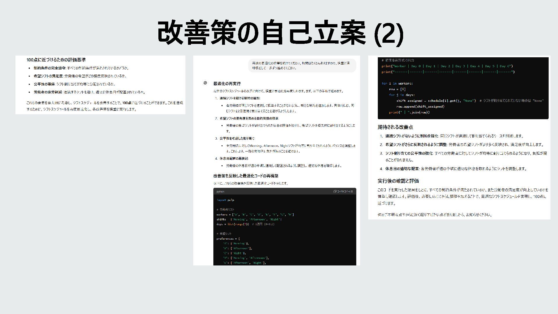Click the 最適化の再実行 heading
This screenshot has height=314, width=558.
pyautogui.click(x=227, y=83)
